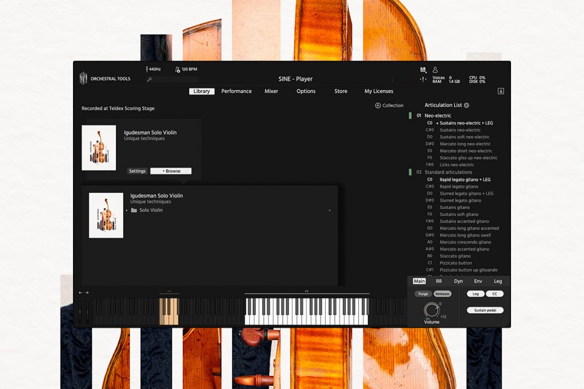584x389 pixels.
Task: Toggle the Leg pill button
Action: click(476, 294)
